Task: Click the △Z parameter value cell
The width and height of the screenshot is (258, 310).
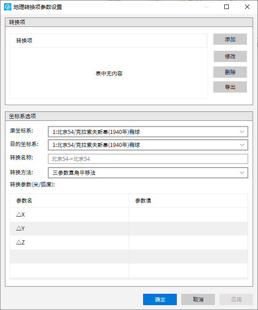Action: coord(188,243)
